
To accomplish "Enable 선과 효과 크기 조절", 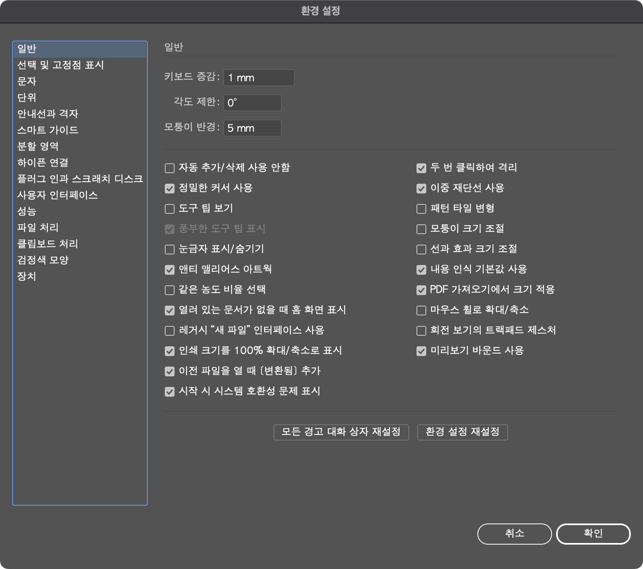I will click(421, 249).
